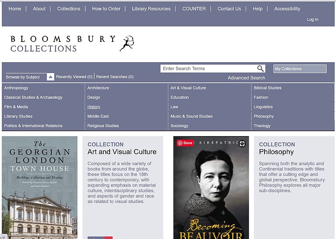Screen dimensions: 336x239
Task: Browse the Architecture subject
Action: coord(98,88)
